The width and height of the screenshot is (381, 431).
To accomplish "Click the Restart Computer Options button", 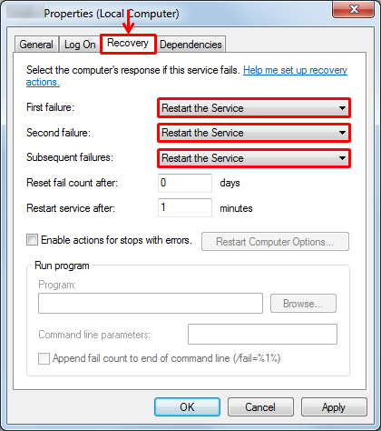I will click(x=275, y=242).
